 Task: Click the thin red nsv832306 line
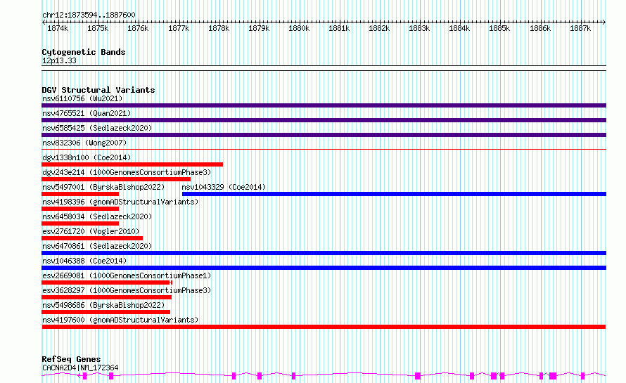click(x=324, y=150)
